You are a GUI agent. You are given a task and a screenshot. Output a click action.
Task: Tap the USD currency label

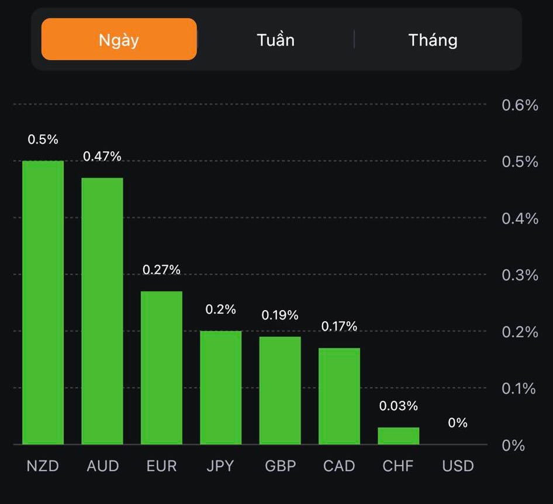pos(458,466)
